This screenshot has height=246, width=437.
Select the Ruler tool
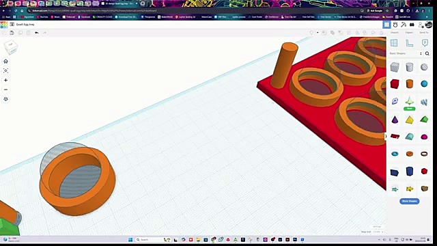tap(409, 43)
